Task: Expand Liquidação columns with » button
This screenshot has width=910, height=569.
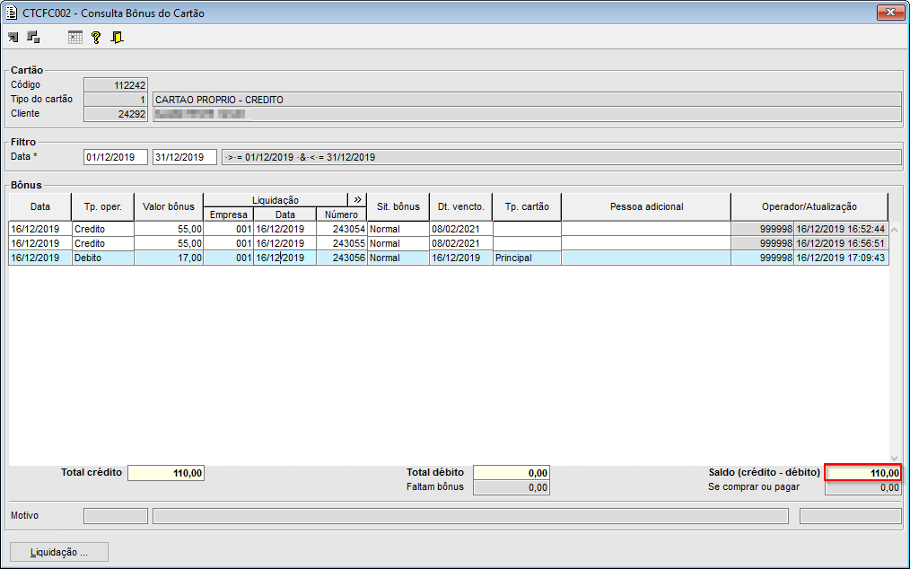Action: tap(357, 200)
